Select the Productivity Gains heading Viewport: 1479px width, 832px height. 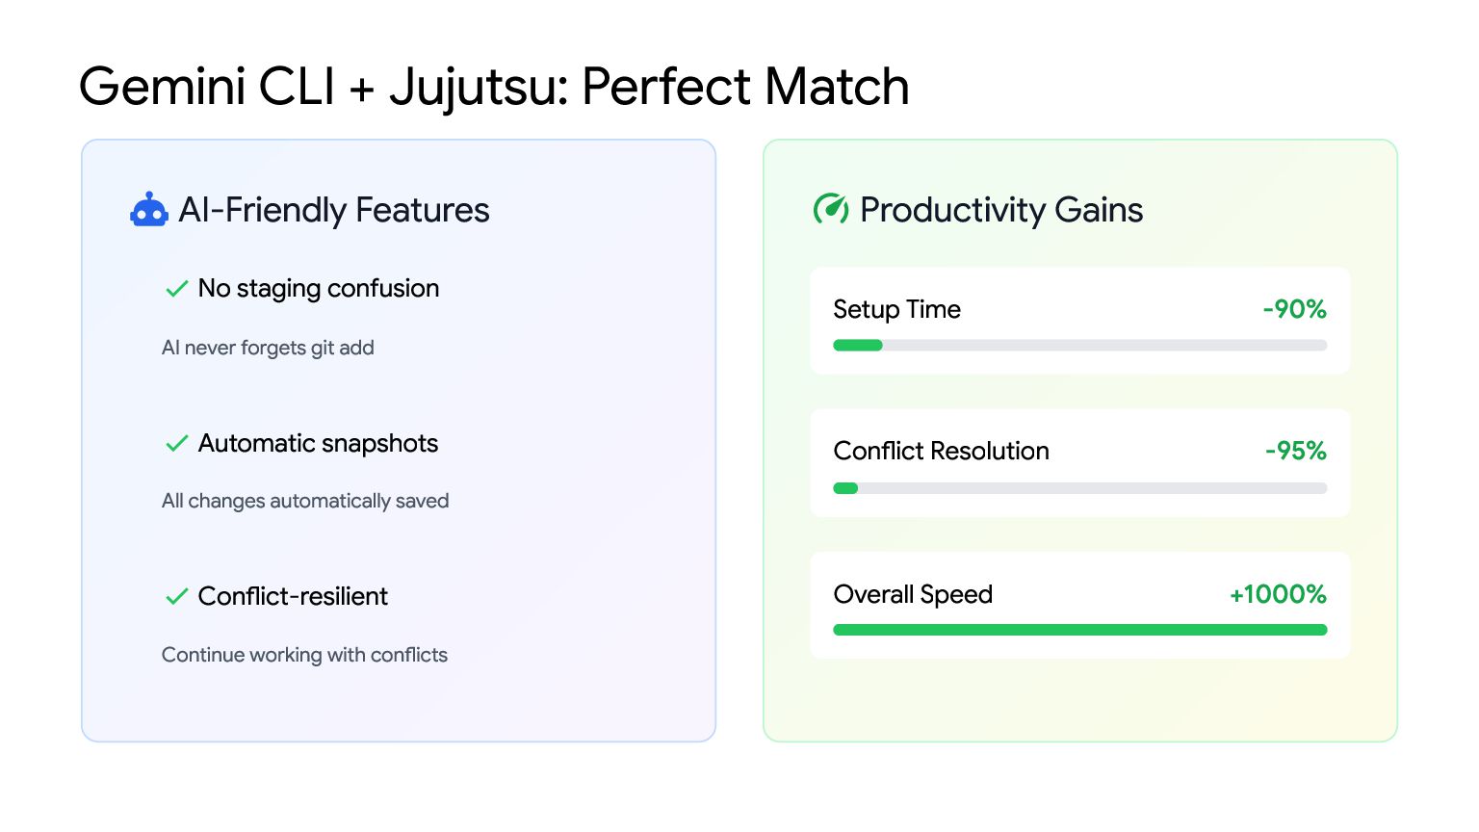tap(1001, 210)
